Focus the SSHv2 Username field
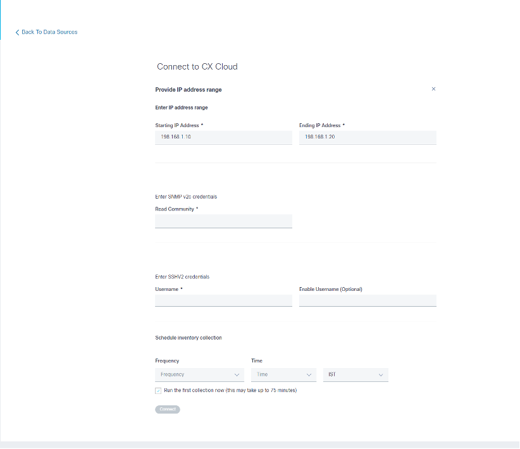Image resolution: width=520 pixels, height=449 pixels. [x=223, y=301]
